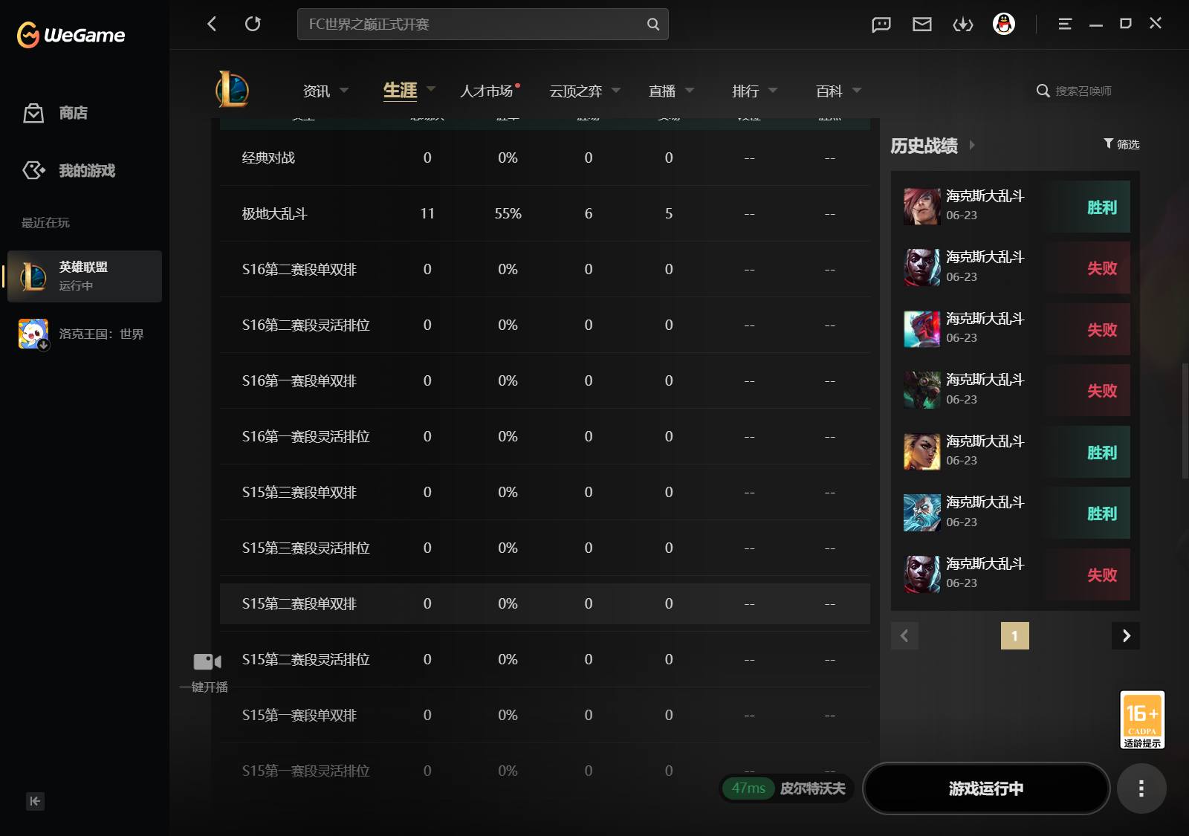
Task: Click the 16+ CADPA age rating badge
Action: 1142,720
